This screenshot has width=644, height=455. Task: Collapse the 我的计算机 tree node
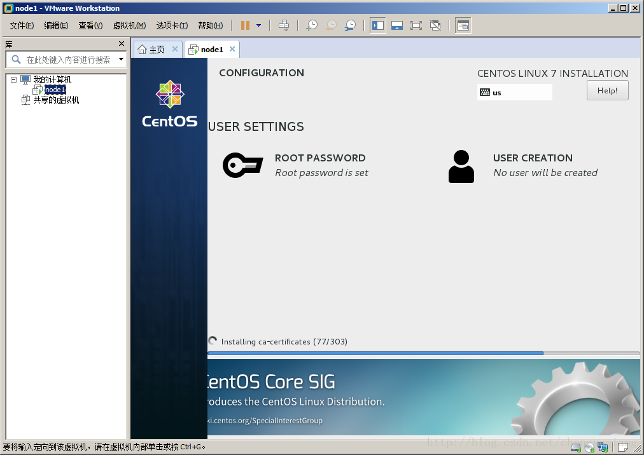tap(13, 79)
